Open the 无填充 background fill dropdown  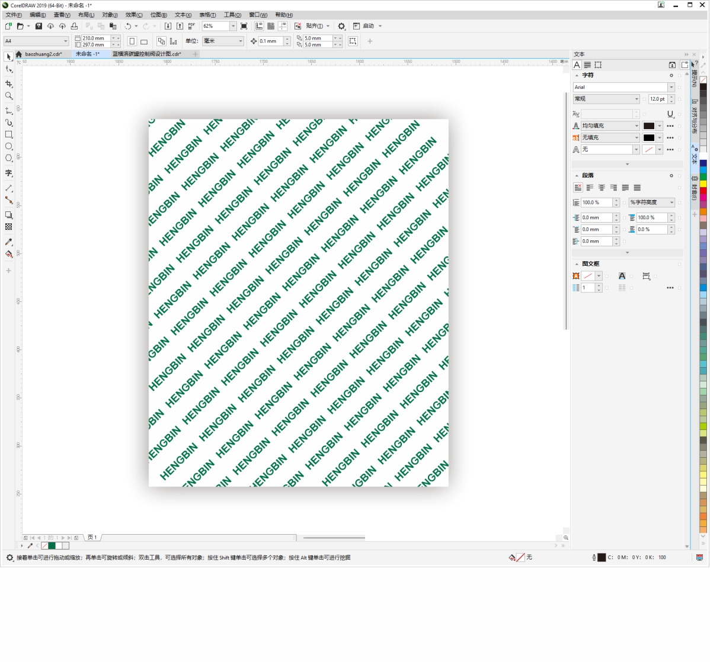pyautogui.click(x=636, y=137)
